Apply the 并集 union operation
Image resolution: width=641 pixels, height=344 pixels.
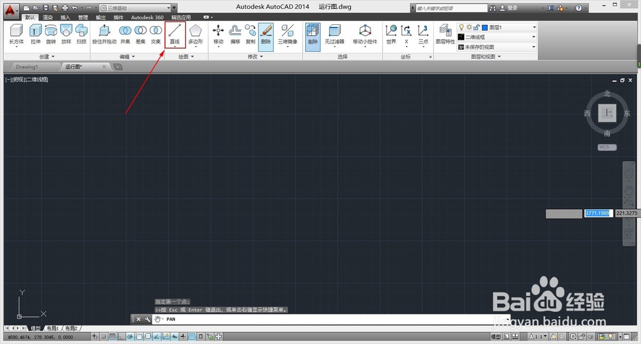[125, 35]
